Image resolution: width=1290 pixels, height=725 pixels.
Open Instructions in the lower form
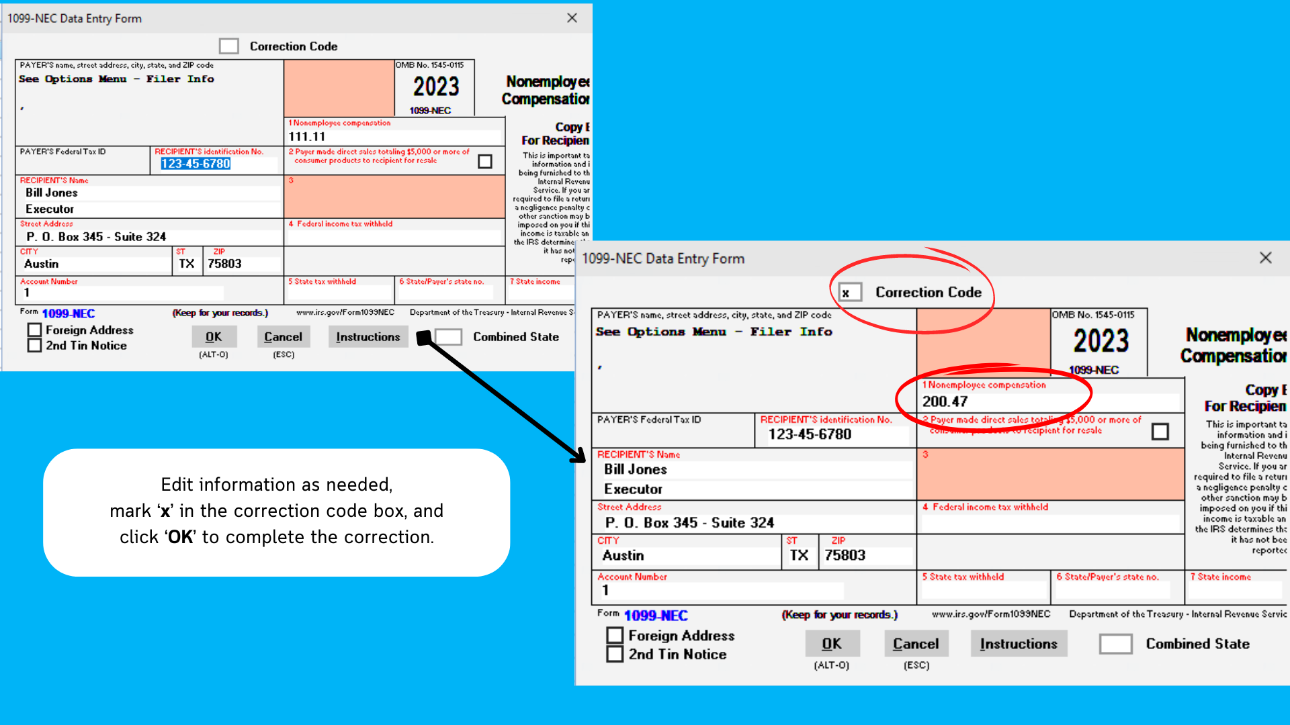click(1018, 644)
